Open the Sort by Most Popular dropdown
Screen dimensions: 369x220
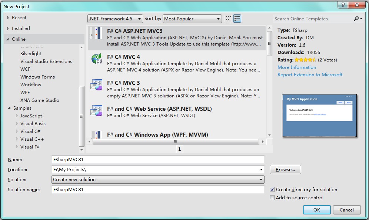click(x=192, y=19)
